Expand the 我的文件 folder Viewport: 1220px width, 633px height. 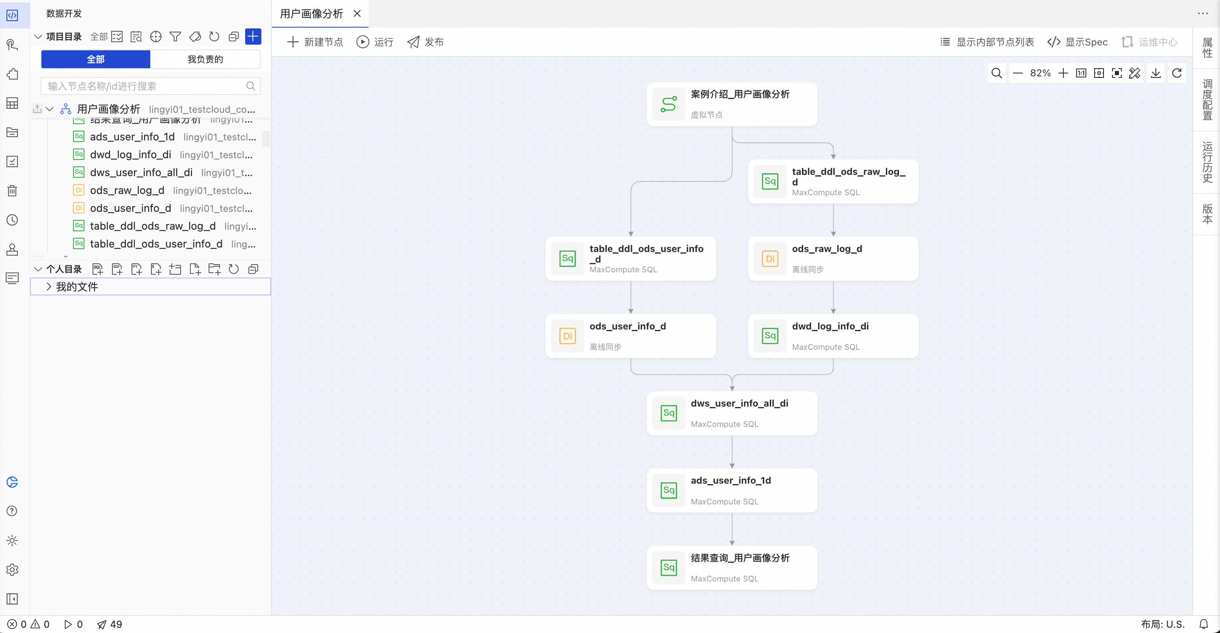tap(49, 286)
